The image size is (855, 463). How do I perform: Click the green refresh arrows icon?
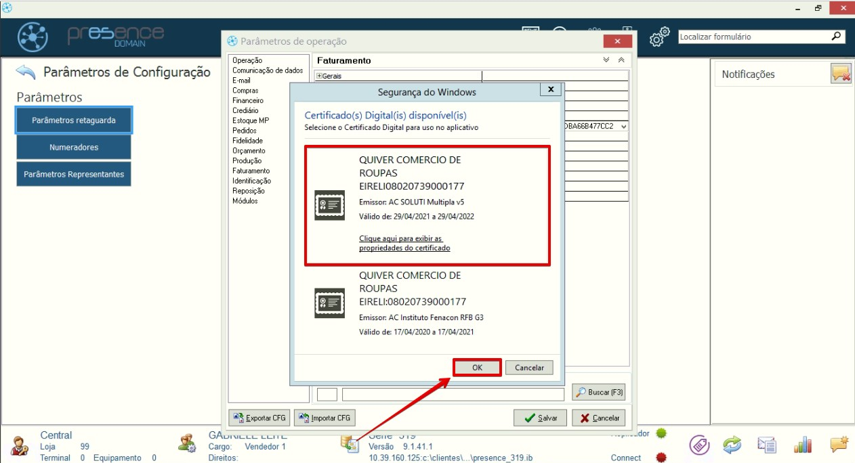click(732, 445)
